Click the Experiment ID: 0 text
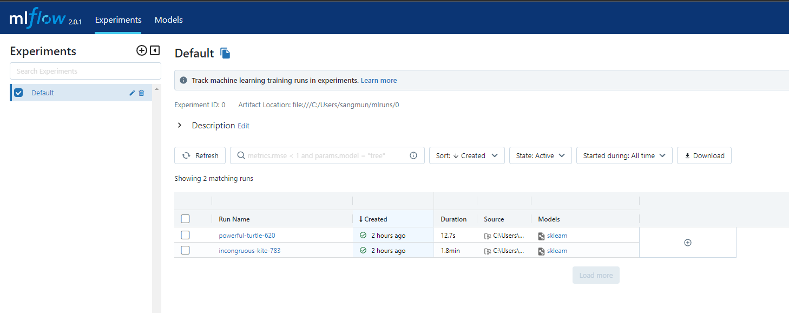789x313 pixels. (200, 105)
